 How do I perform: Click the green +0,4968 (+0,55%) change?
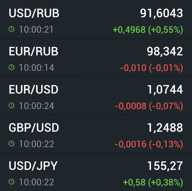[x=148, y=30]
